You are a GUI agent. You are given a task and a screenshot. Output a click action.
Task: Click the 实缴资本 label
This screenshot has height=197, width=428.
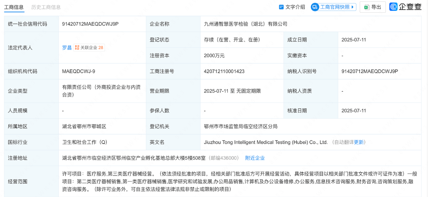(297, 56)
